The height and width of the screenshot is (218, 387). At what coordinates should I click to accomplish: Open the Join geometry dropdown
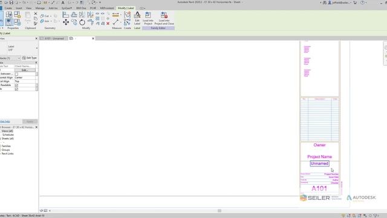coord(51,21)
